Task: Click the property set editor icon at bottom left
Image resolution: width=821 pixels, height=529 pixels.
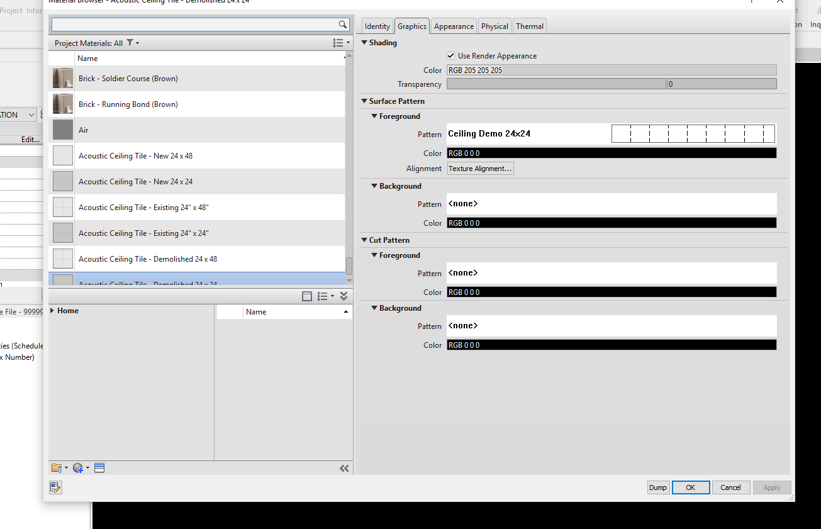Action: click(x=55, y=487)
